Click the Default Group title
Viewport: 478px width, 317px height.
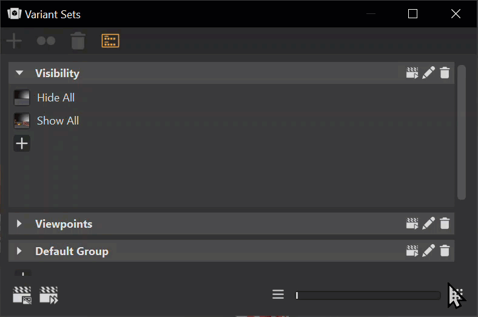pos(72,251)
